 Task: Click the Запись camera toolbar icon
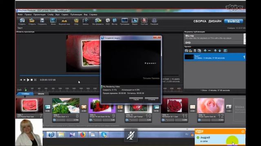85,21
